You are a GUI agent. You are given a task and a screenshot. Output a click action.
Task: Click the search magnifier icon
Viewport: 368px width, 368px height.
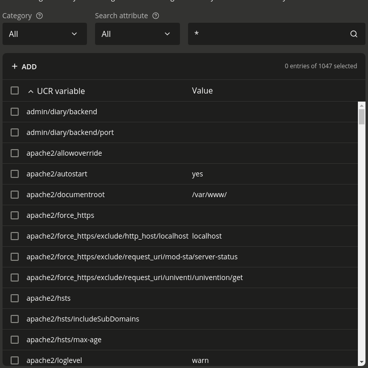pyautogui.click(x=354, y=34)
